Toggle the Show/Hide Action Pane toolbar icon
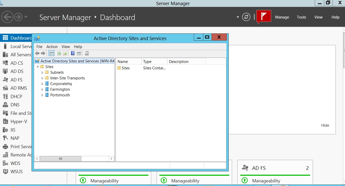This screenshot has height=186, width=345. (x=79, y=53)
